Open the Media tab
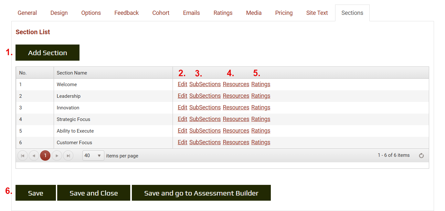Viewport: 445px width, 211px height. [254, 13]
